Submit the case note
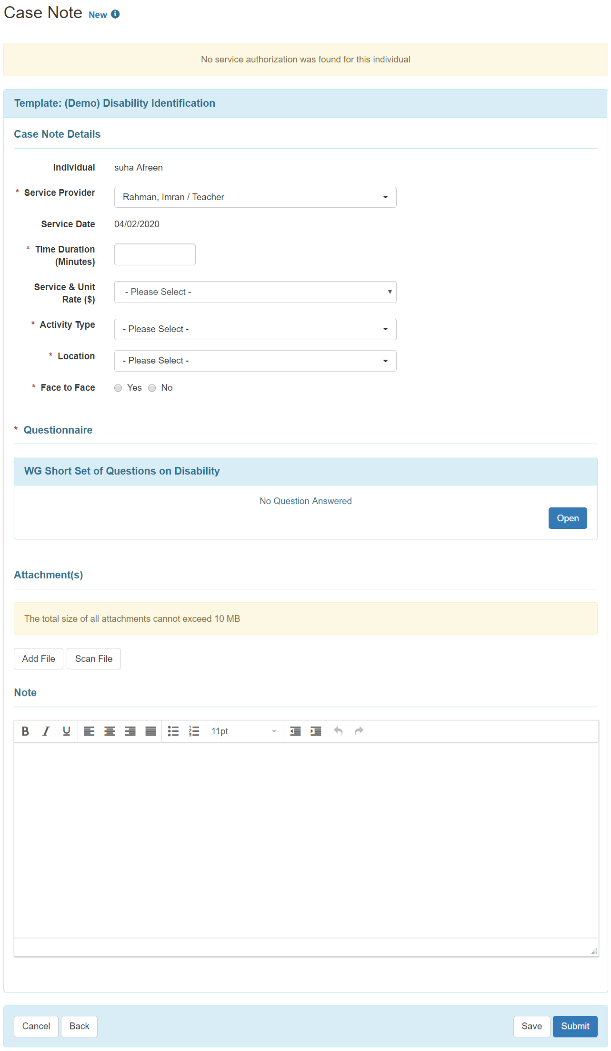 [575, 1026]
